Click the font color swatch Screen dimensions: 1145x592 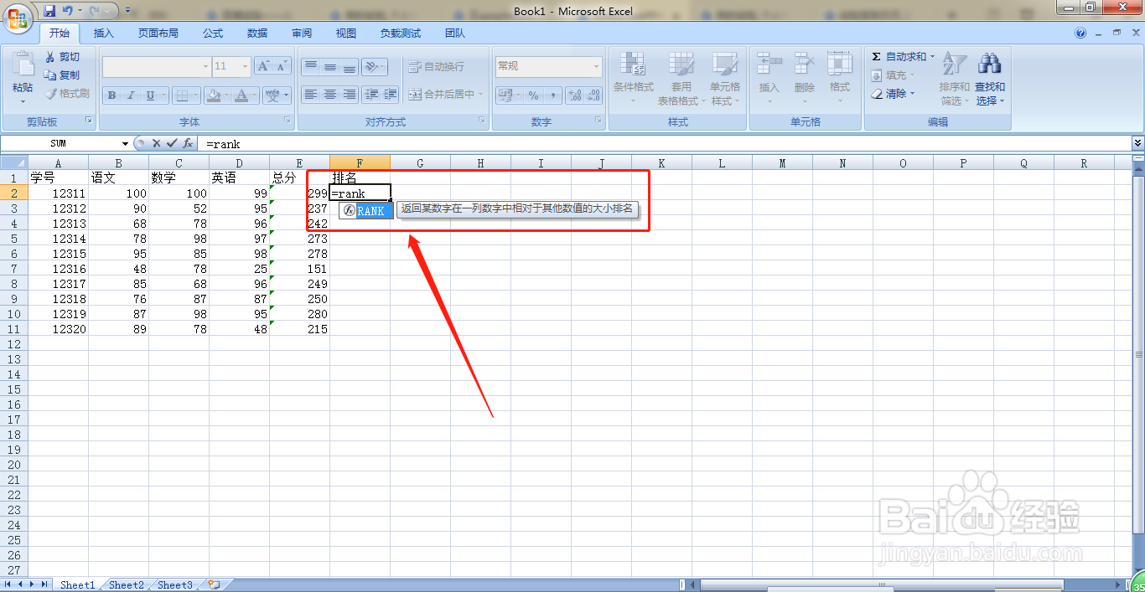(241, 95)
